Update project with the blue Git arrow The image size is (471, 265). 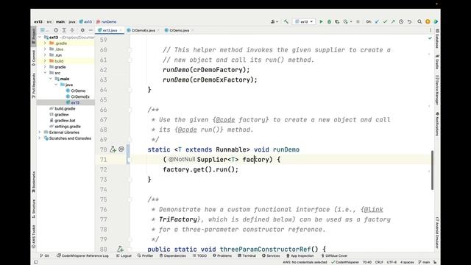tap(377, 21)
